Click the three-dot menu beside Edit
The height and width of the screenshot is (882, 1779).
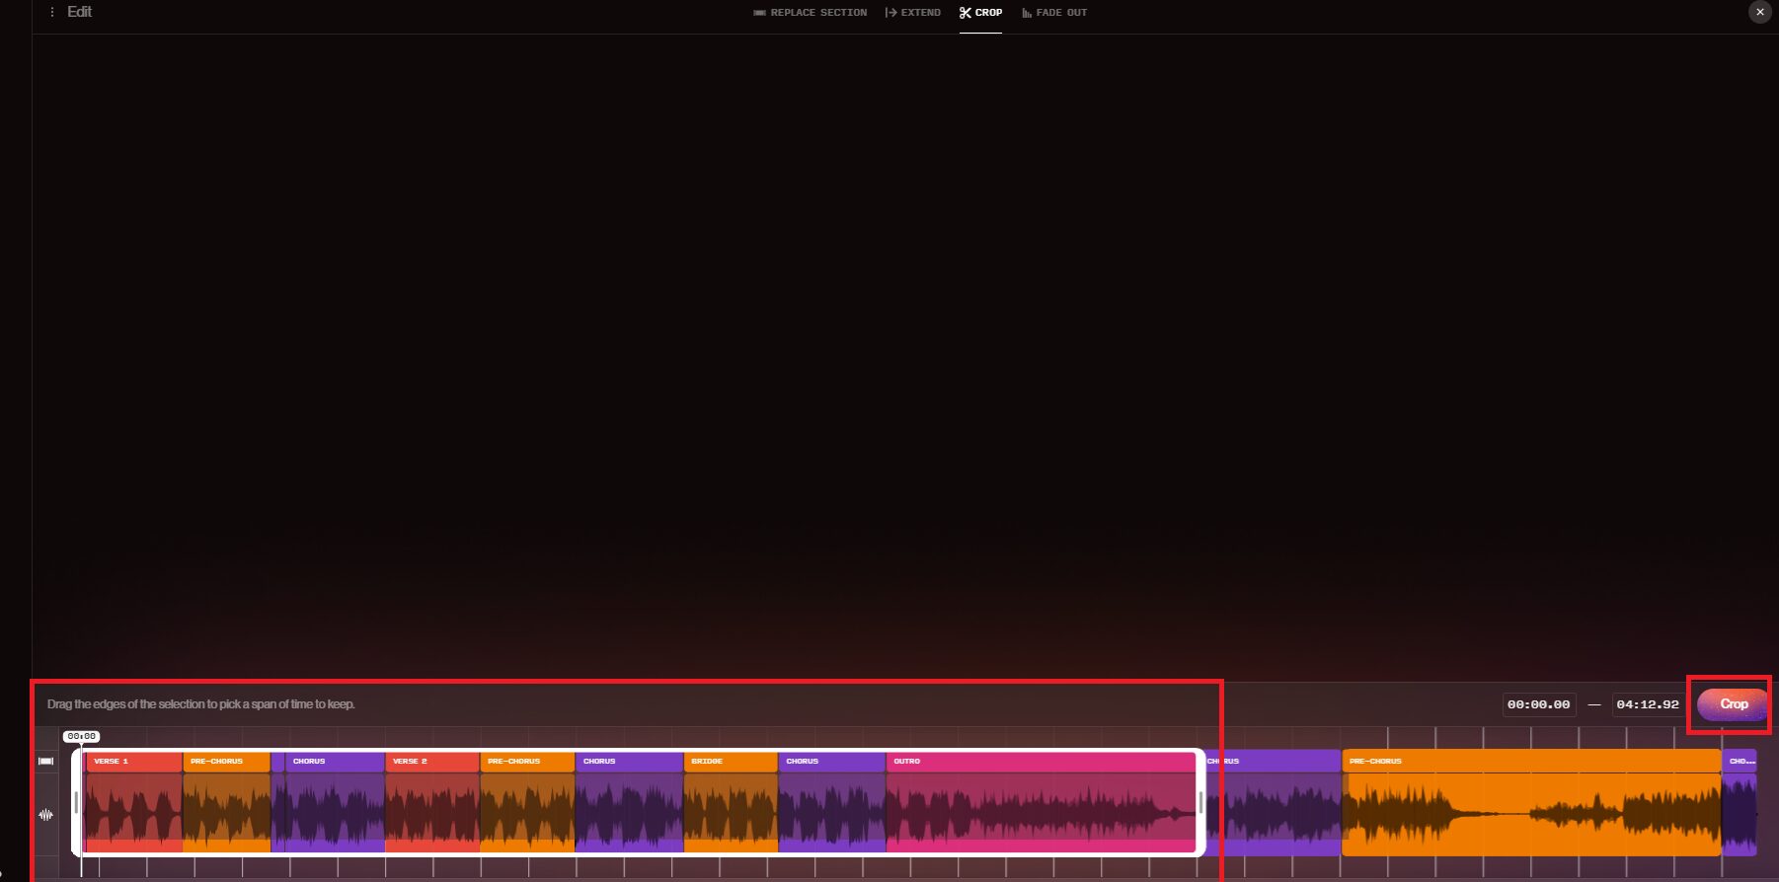tap(52, 13)
